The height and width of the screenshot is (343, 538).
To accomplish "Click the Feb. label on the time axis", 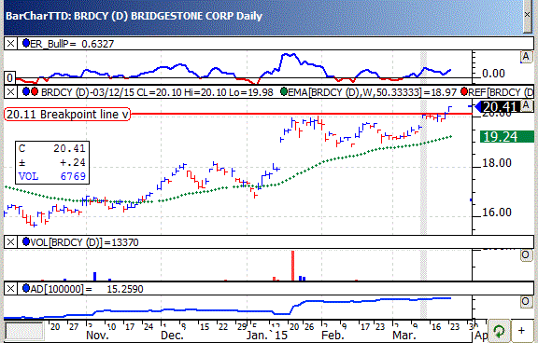I will pos(333,336).
